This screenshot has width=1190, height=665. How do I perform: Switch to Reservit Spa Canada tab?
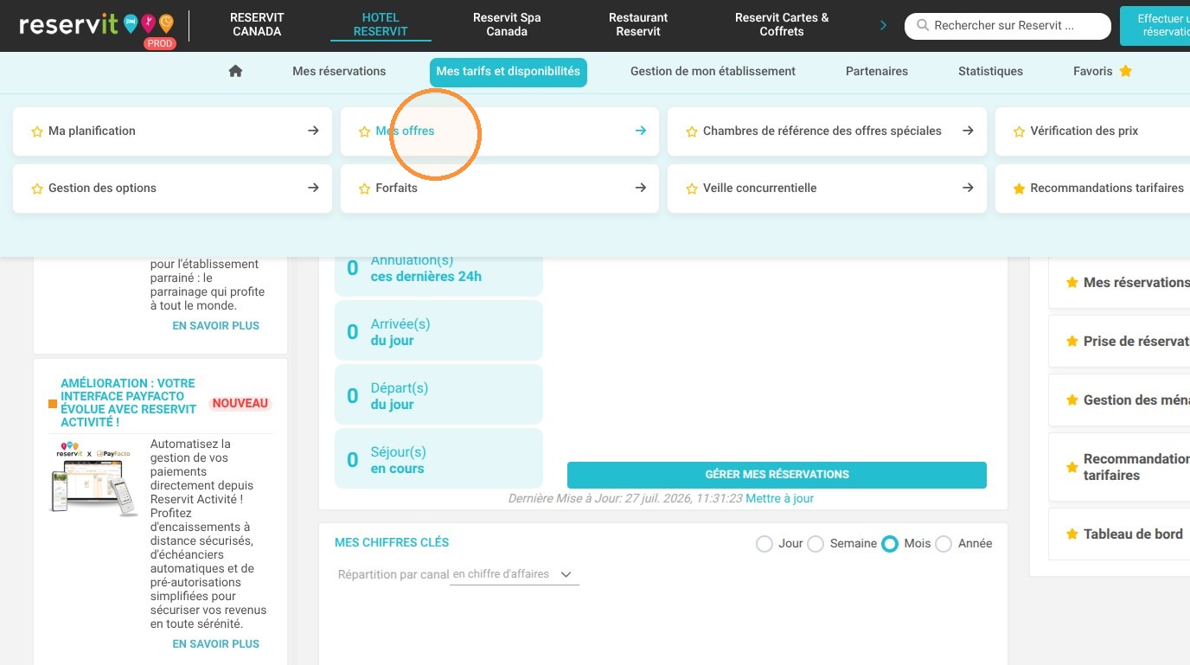[x=507, y=24]
